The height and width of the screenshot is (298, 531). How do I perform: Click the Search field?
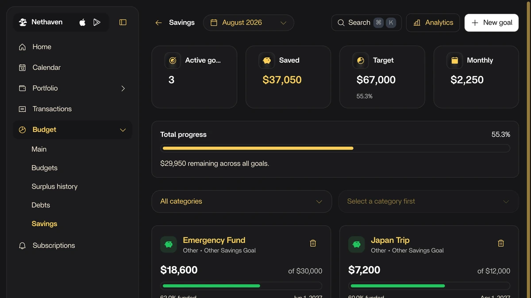point(366,23)
